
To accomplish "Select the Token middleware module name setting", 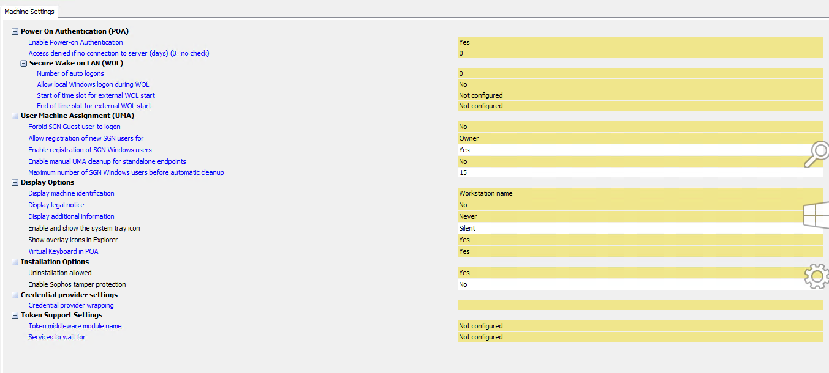I will point(75,326).
